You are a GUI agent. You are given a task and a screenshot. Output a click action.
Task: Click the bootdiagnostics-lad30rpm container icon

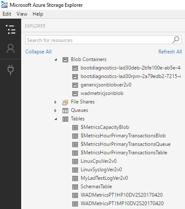(x=75, y=77)
